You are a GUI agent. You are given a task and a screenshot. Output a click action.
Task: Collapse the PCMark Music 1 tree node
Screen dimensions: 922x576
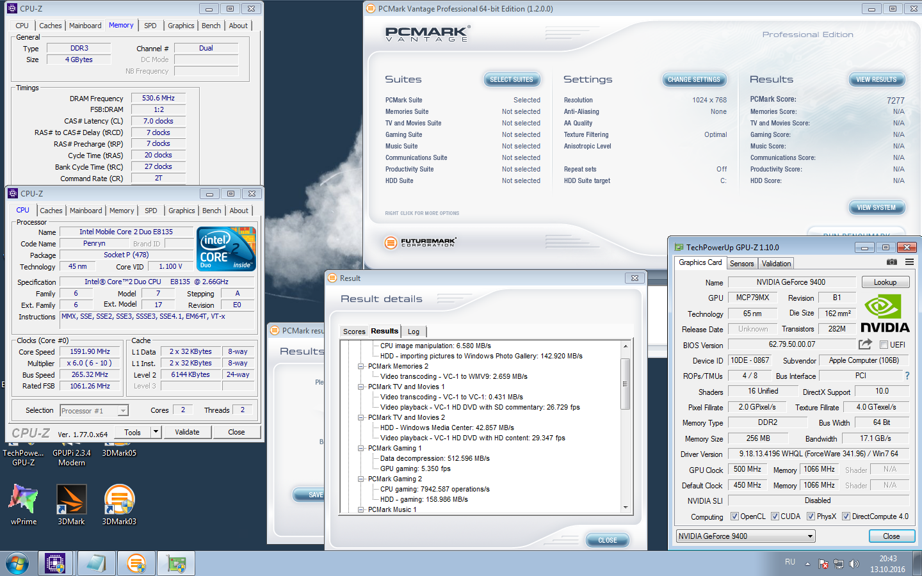pyautogui.click(x=361, y=510)
